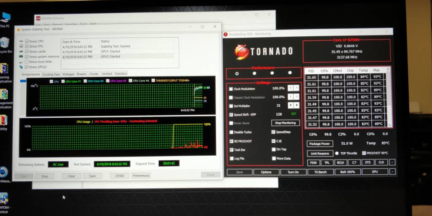432x216 pixels.
Task: Open TPL power limits
Action: click(x=327, y=162)
